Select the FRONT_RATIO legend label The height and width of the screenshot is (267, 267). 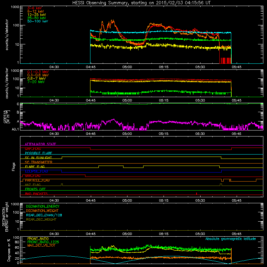tap(38, 239)
